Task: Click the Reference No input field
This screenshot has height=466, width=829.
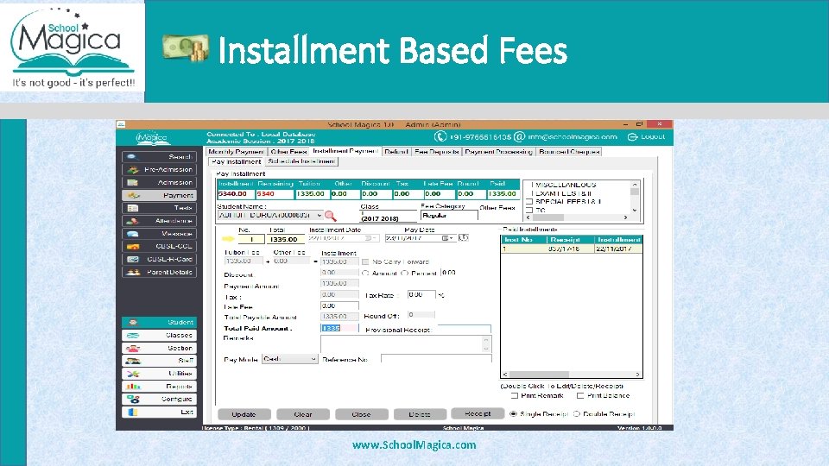Action: tap(436, 359)
